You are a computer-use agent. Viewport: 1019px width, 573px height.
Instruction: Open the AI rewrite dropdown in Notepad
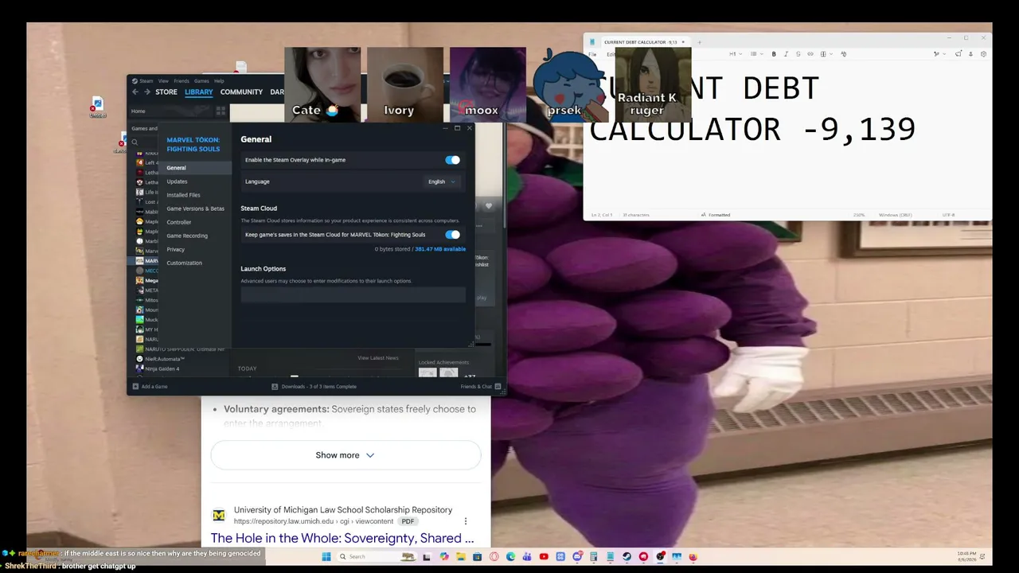click(939, 54)
